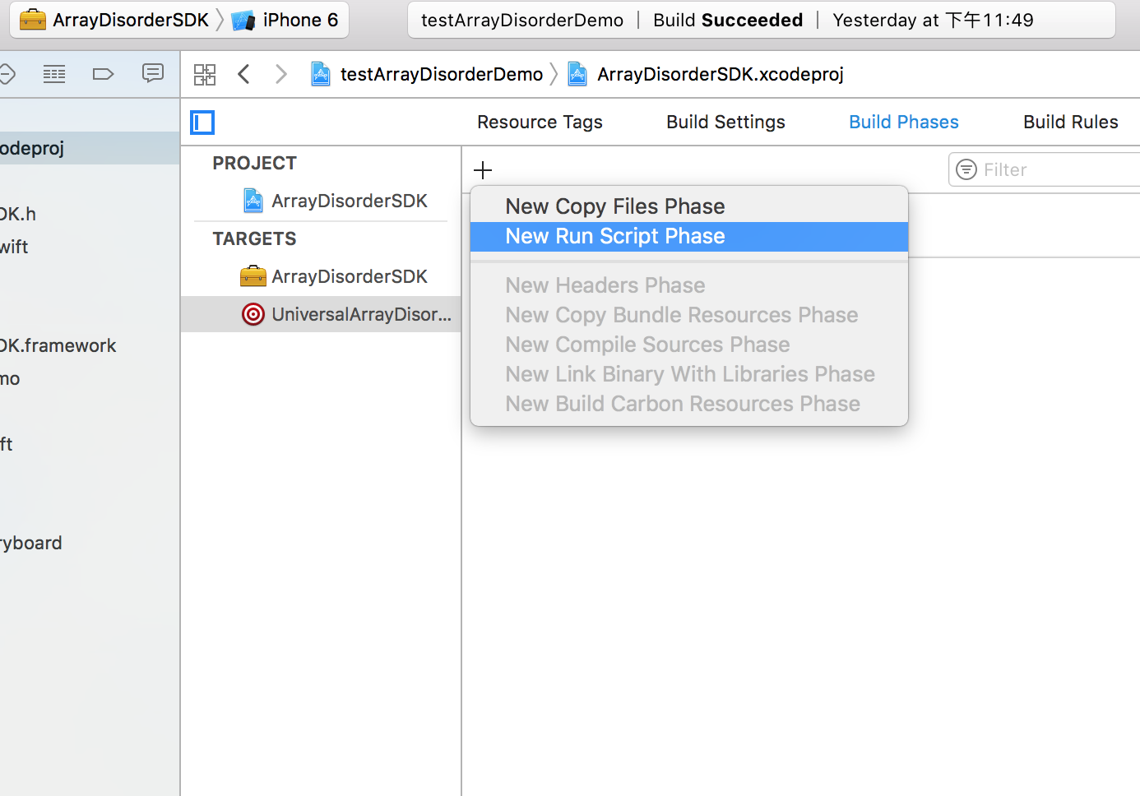Screen dimensions: 1140x796
Task: Select the ArrayDisorderSDK framework target
Action: (349, 277)
